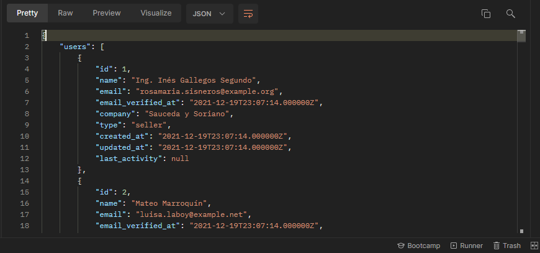Click the "users" key text
The width and height of the screenshot is (540, 253).
76,47
